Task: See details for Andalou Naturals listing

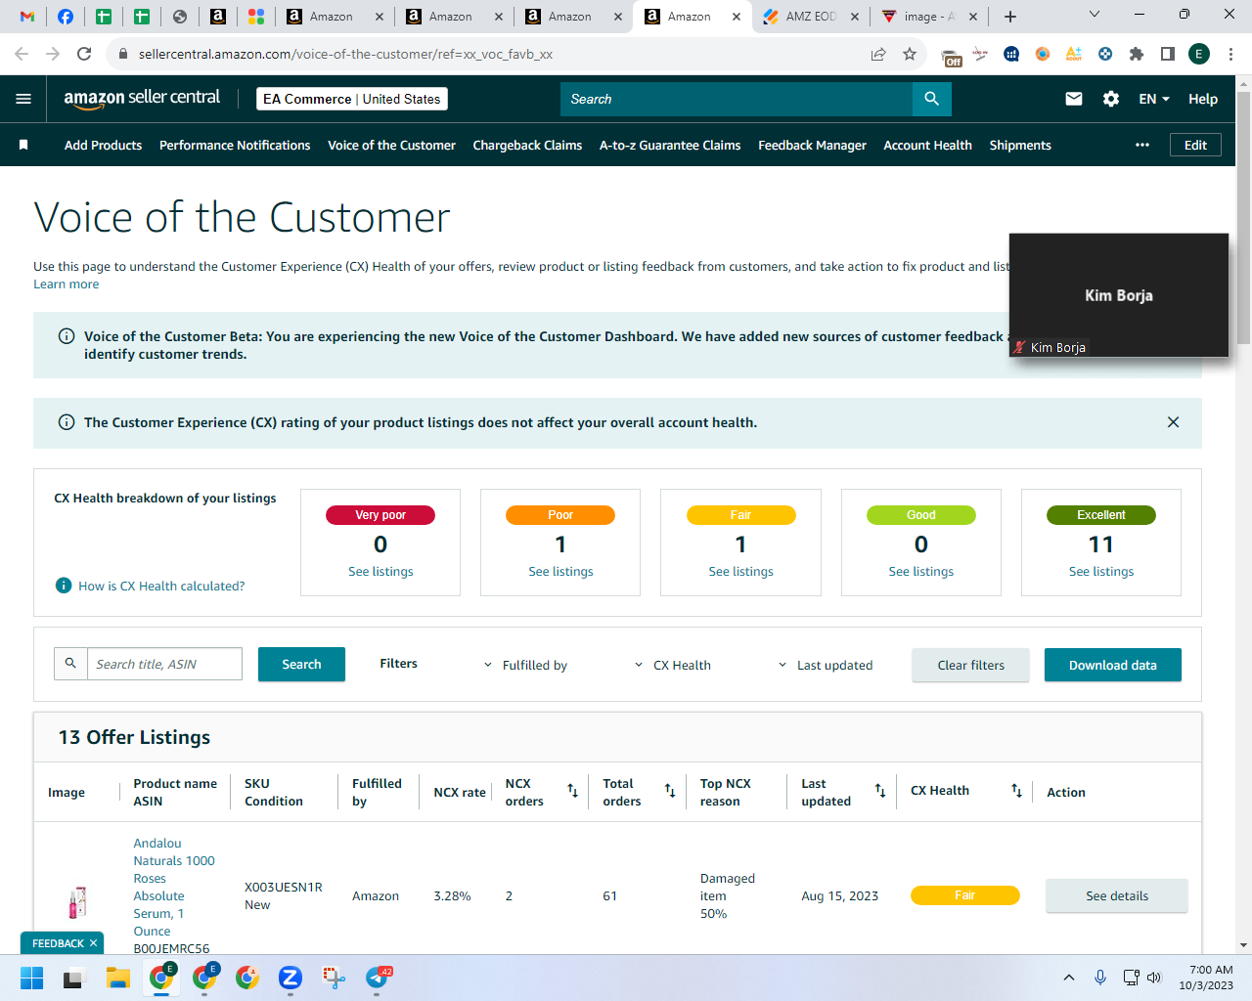Action: (1117, 895)
